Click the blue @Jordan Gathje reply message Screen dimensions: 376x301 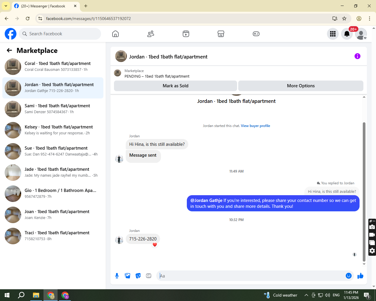point(273,203)
